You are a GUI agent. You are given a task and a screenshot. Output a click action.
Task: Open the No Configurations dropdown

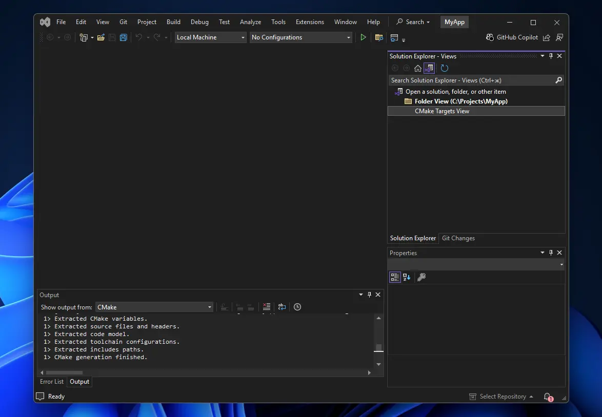348,37
